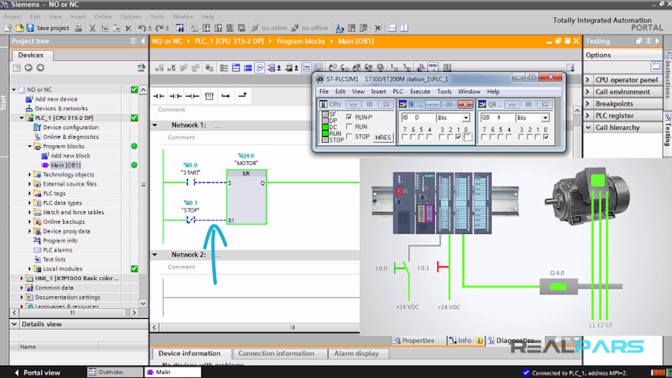Click the back arrow in Project tree
This screenshot has width=672, height=378.
coord(28,68)
